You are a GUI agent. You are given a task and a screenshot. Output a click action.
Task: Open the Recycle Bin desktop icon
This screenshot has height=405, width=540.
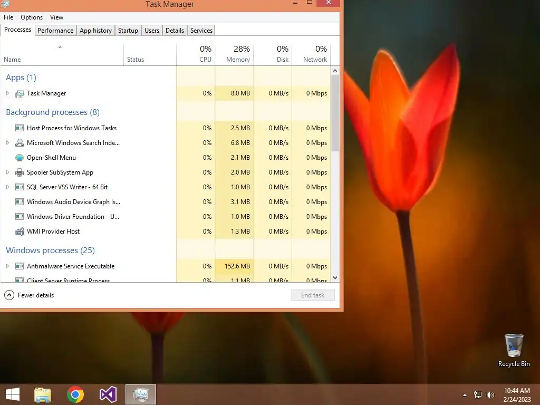click(x=514, y=350)
